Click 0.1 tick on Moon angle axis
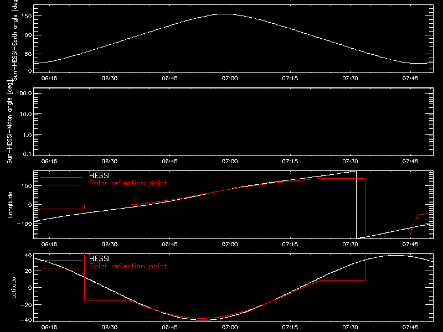The image size is (443, 332). point(27,154)
